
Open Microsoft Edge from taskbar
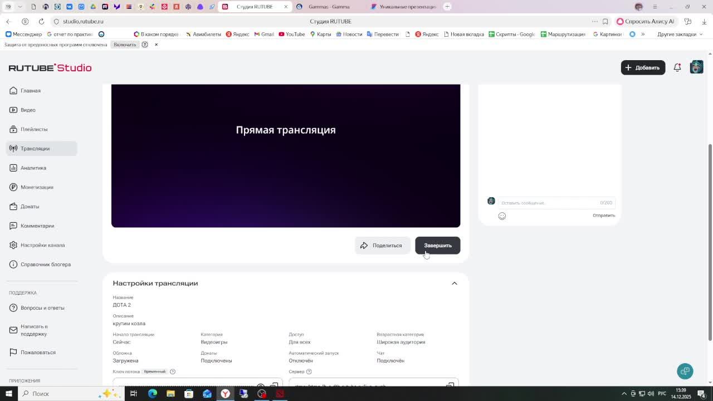point(153,394)
